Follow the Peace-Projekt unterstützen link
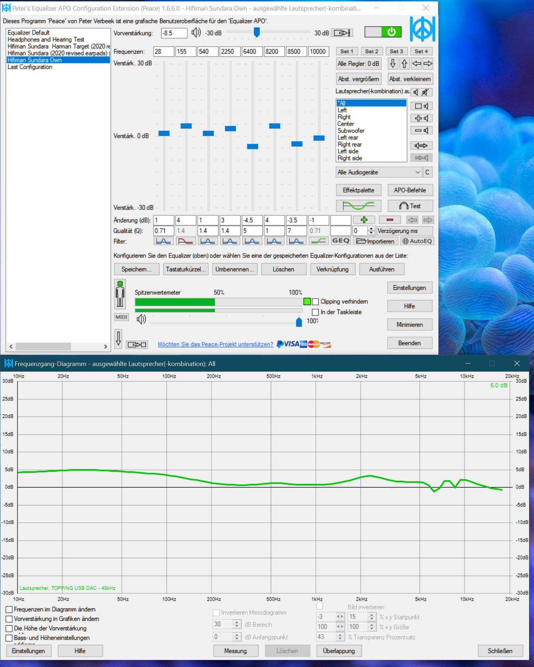The width and height of the screenshot is (534, 667). [x=215, y=344]
